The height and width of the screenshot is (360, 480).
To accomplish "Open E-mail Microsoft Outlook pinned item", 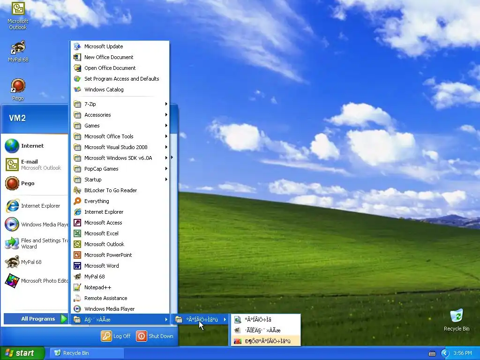I will (x=35, y=165).
